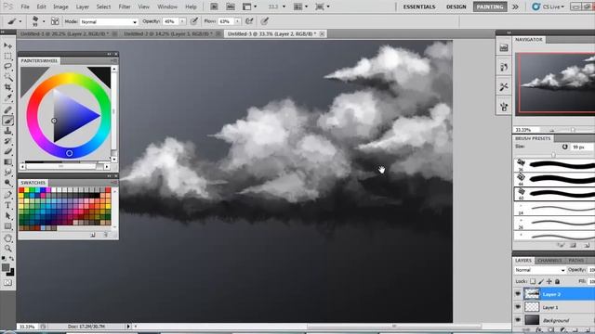Open the tool preset picker arrow
The width and height of the screenshot is (595, 334).
20,21
